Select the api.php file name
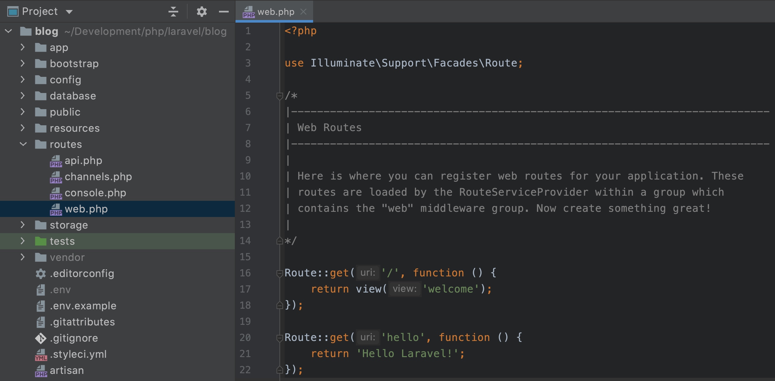 tap(83, 160)
